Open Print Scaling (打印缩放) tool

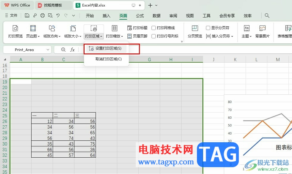115,32
